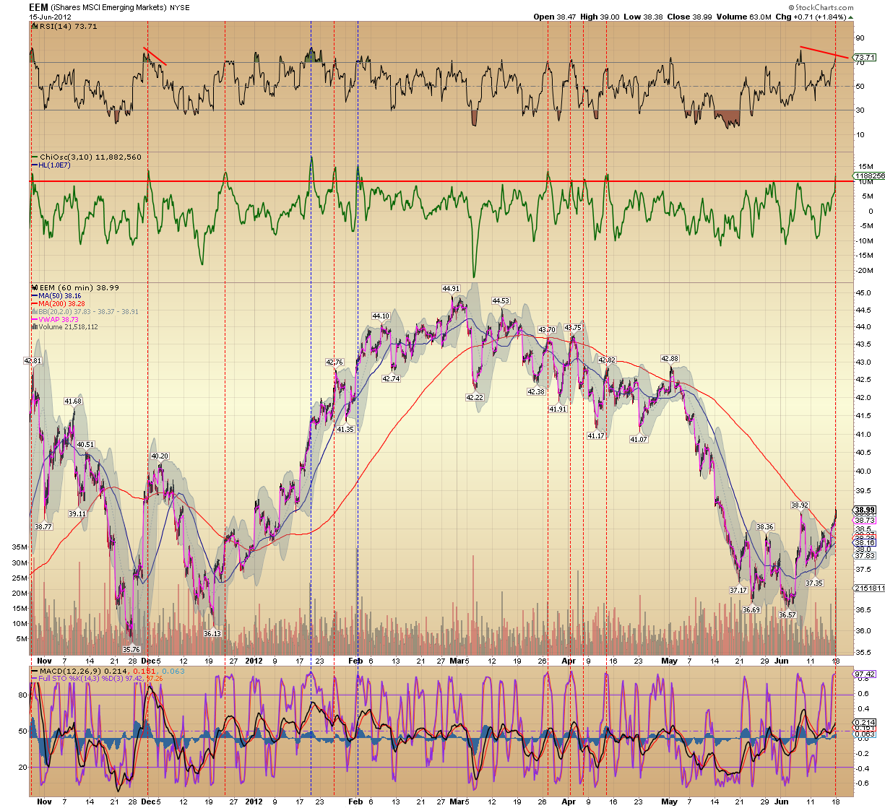Click the 36.13 price low label
The height and width of the screenshot is (808, 885).
tap(212, 633)
